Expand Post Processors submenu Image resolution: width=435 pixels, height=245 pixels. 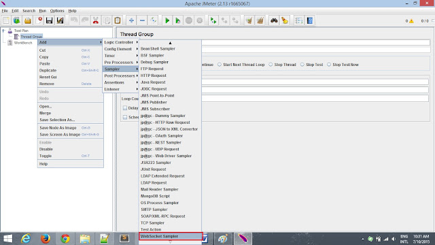(x=121, y=76)
